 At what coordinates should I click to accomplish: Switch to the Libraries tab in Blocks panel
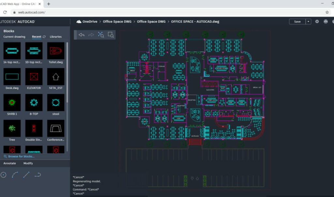coord(56,37)
